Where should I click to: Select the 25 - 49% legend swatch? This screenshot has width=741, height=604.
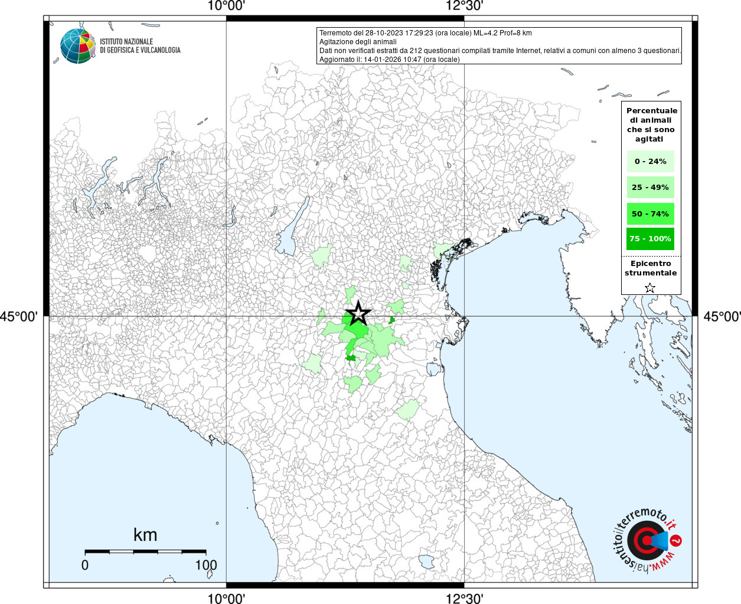650,187
